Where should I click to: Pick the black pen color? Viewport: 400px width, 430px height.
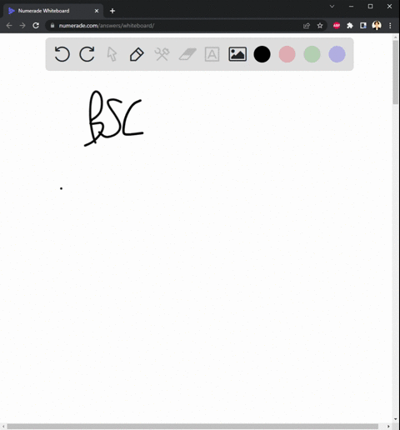click(262, 54)
